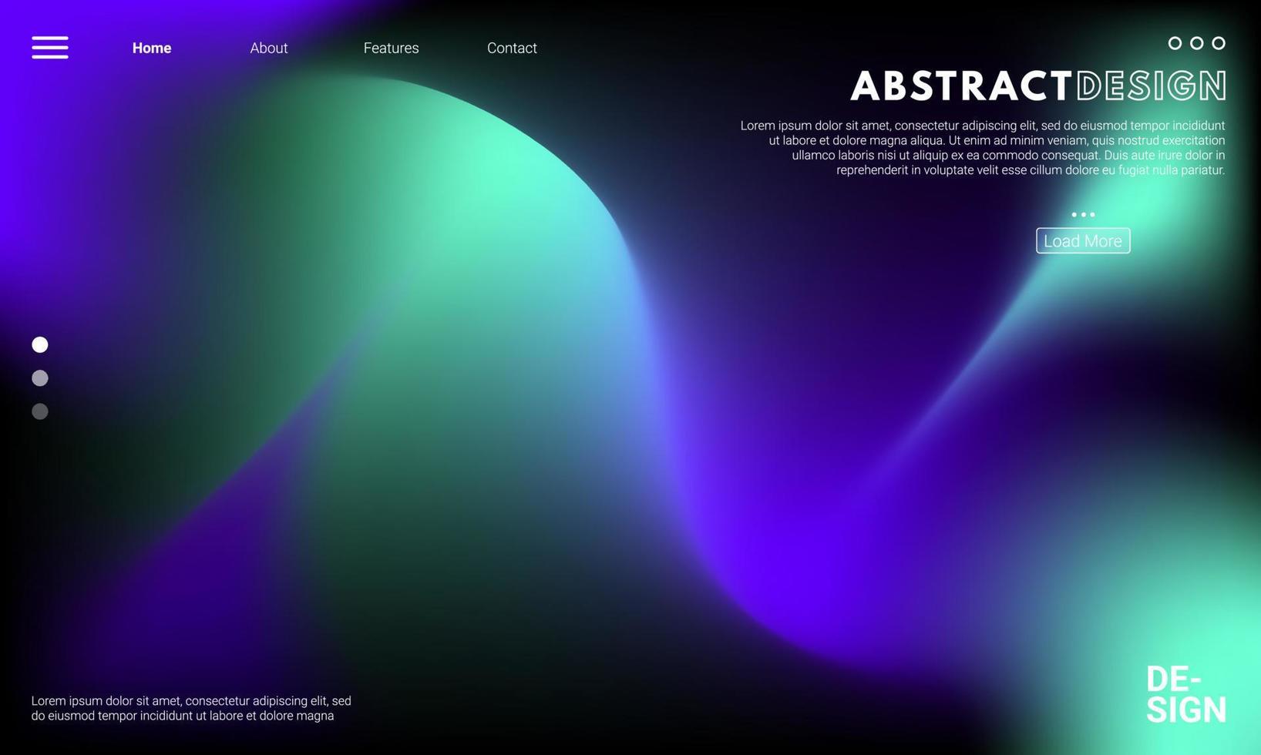
Task: Click the three-dot ellipsis above Load More
Action: (1083, 215)
